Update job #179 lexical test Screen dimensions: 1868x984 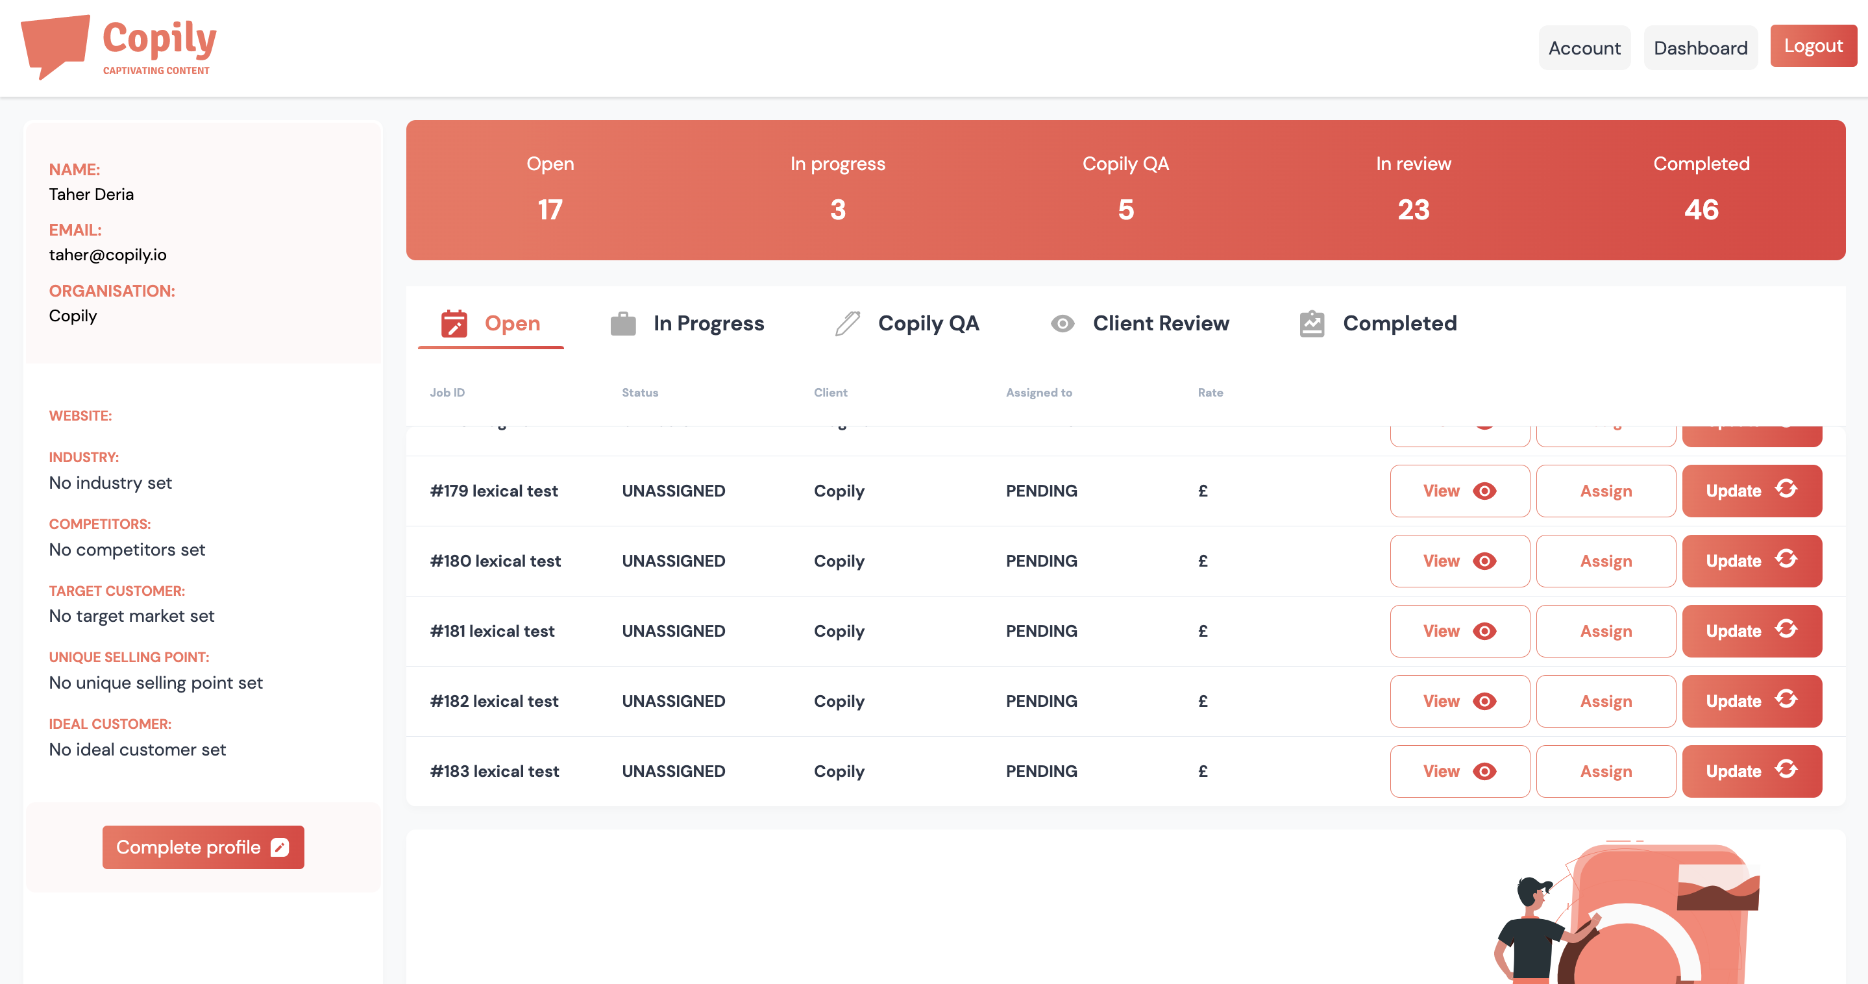point(1752,491)
